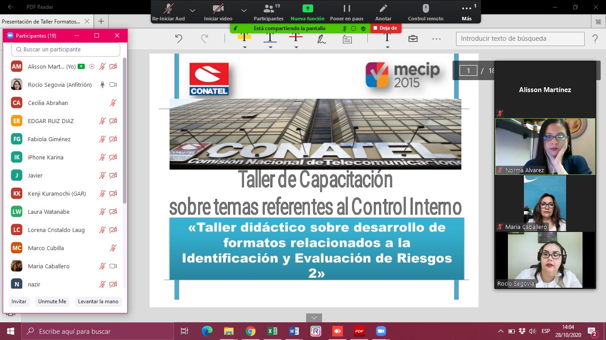The height and width of the screenshot is (340, 606).
Task: Click Maria Caballero's video thumbnail
Action: point(545,203)
